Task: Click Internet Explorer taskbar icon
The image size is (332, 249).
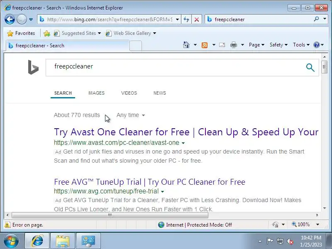Action: pyautogui.click(x=37, y=241)
